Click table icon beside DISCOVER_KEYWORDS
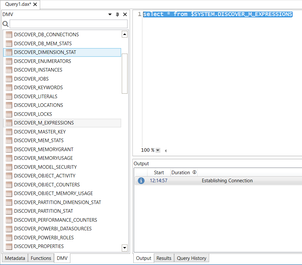Image resolution: width=302 pixels, height=265 pixels. pyautogui.click(x=9, y=88)
